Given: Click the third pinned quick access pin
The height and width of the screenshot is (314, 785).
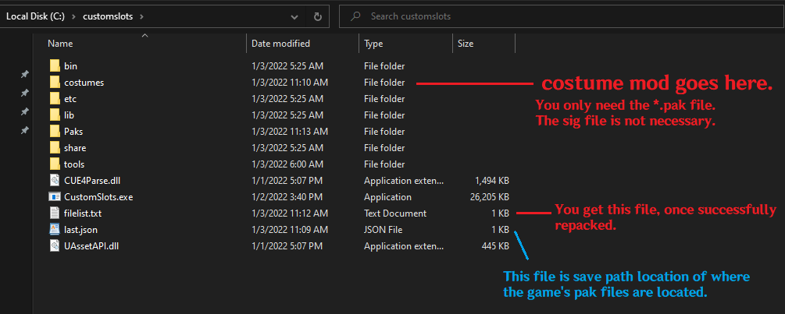Looking at the screenshot, I should tap(24, 112).
